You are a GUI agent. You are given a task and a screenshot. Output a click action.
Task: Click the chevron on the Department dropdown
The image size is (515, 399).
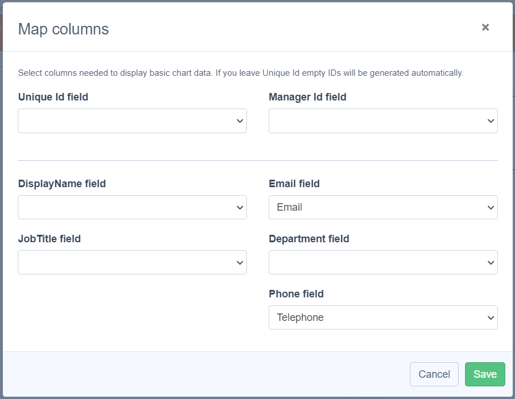pyautogui.click(x=490, y=262)
